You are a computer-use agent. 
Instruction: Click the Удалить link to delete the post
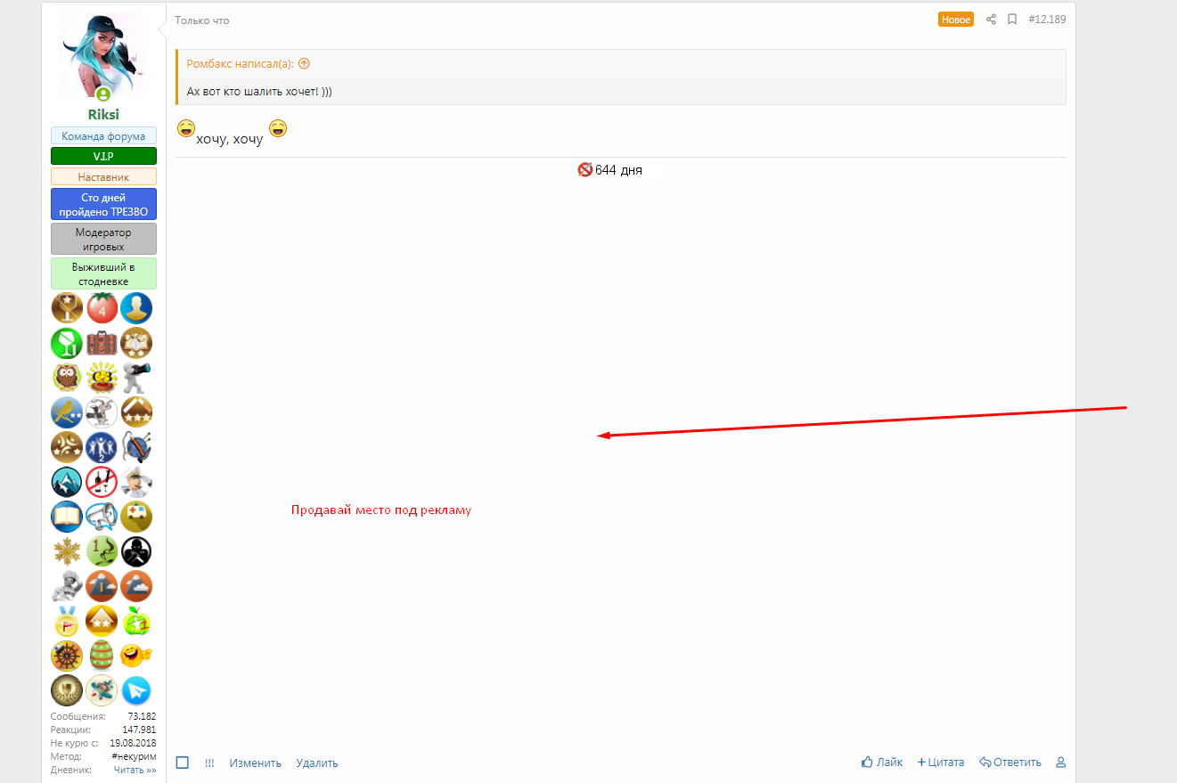pos(317,763)
